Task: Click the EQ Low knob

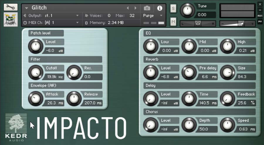Action: click(x=151, y=46)
